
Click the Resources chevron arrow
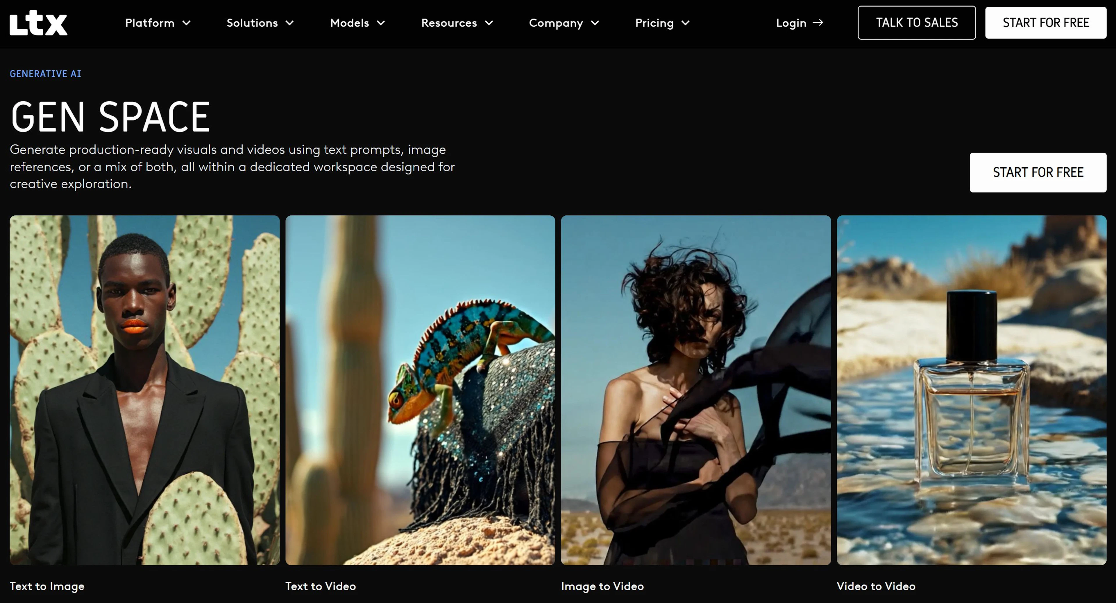(489, 23)
